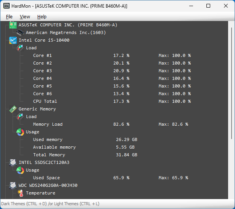Image resolution: width=235 pixels, height=209 pixels.
Task: Click the 26.29 GB used memory value
Action: tap(127, 139)
